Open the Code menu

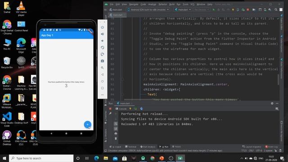[143, 4]
